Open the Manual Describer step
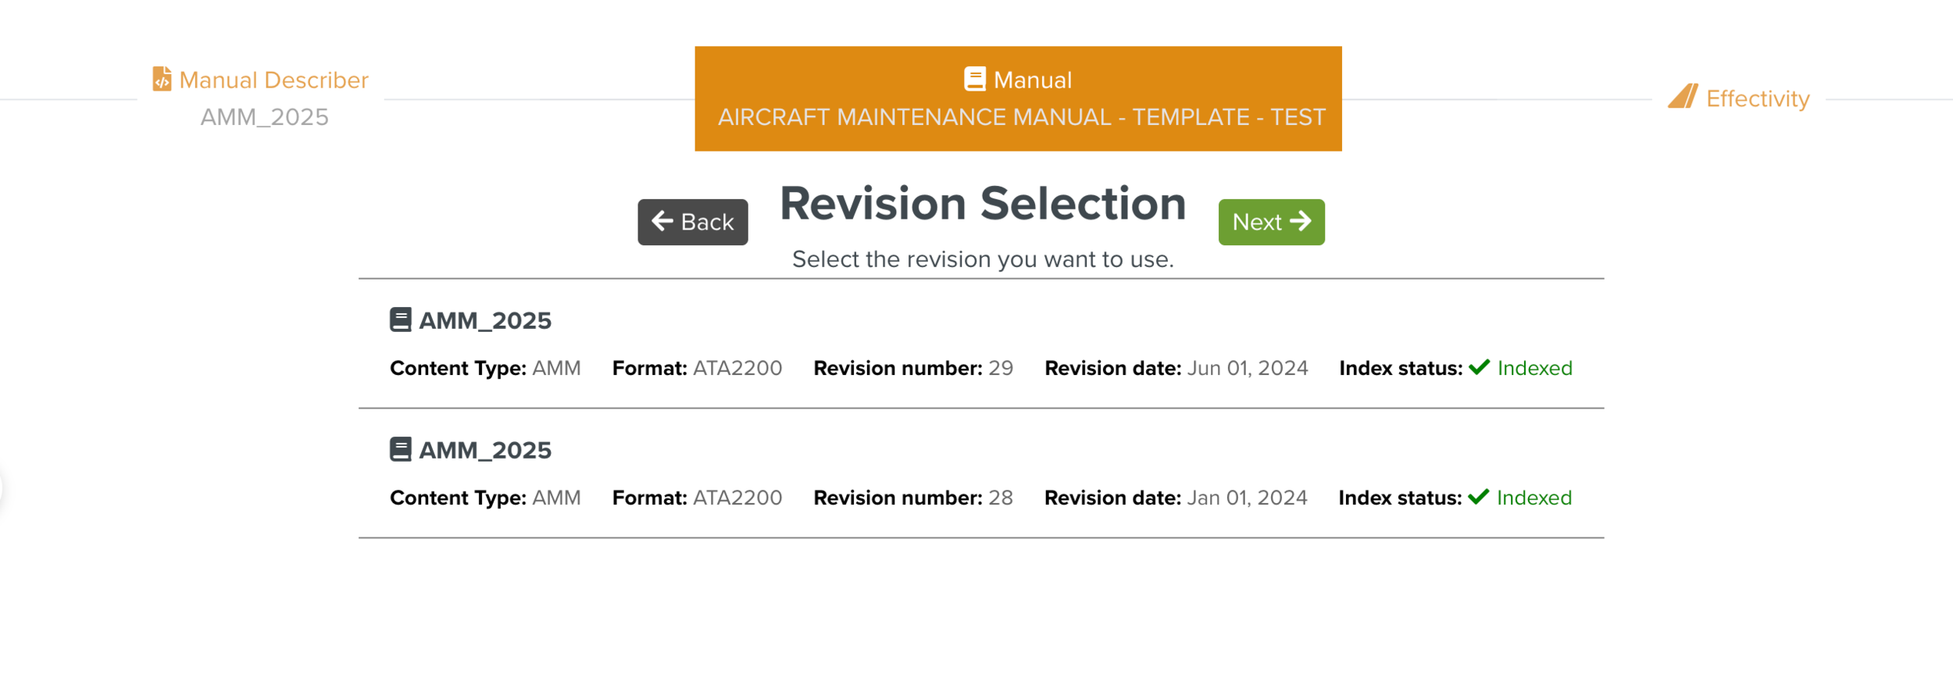 pos(273,79)
